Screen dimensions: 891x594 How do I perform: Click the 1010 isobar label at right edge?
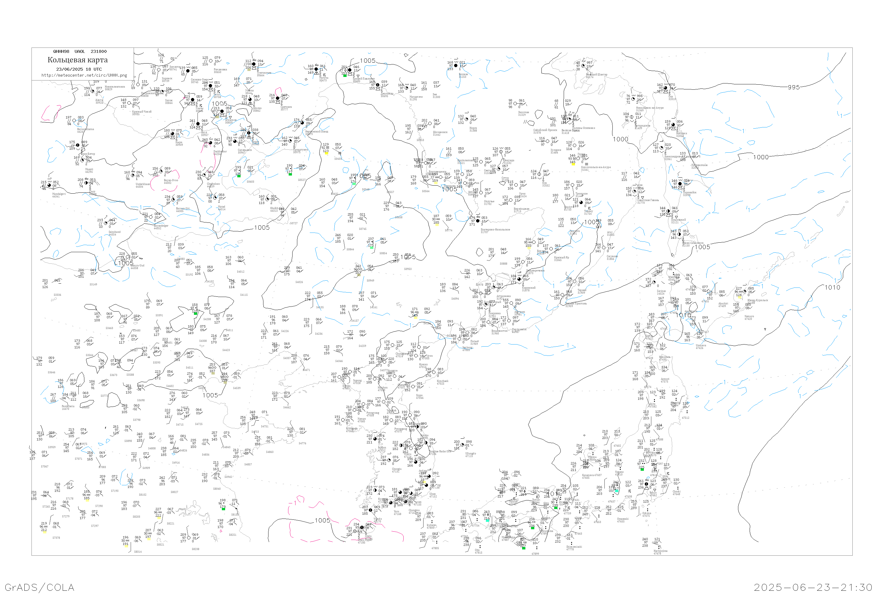point(833,287)
